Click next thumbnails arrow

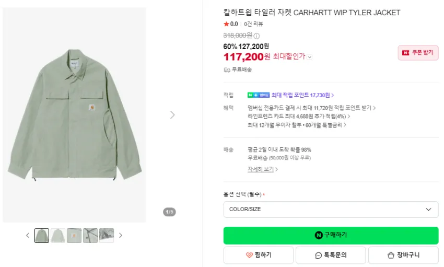pyautogui.click(x=121, y=235)
